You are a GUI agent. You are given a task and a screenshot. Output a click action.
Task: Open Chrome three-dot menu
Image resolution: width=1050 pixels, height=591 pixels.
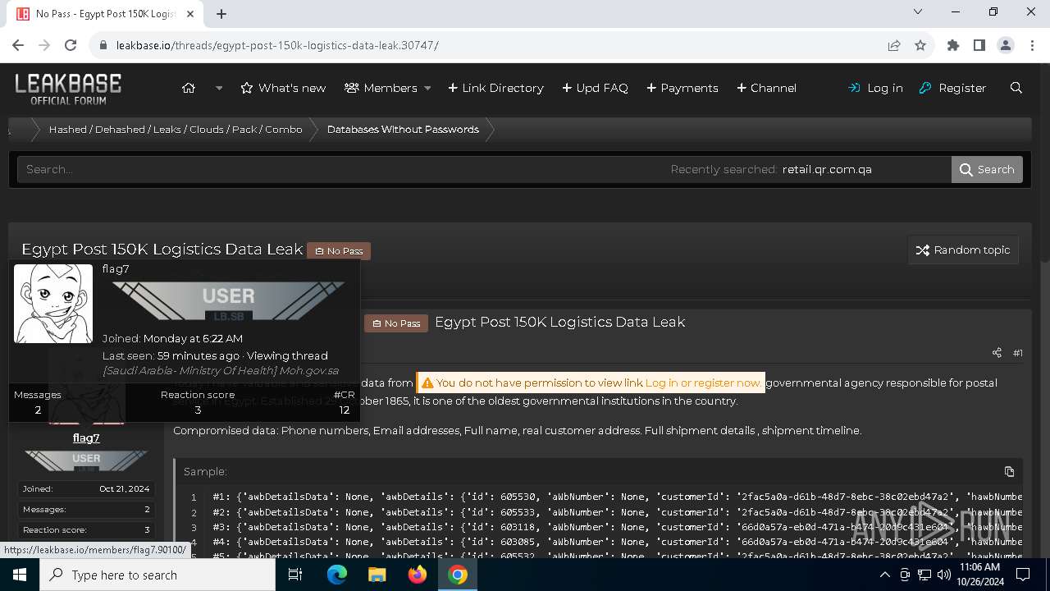click(x=1031, y=45)
